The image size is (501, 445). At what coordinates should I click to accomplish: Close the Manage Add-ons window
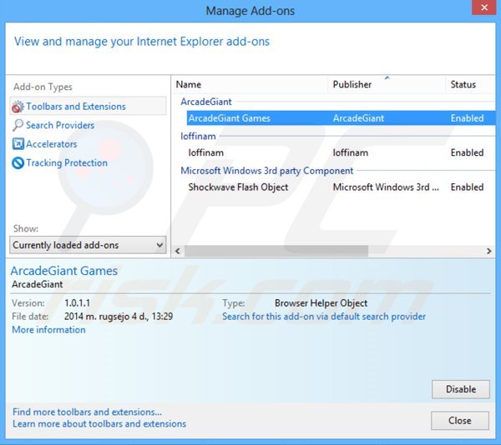coord(484,7)
